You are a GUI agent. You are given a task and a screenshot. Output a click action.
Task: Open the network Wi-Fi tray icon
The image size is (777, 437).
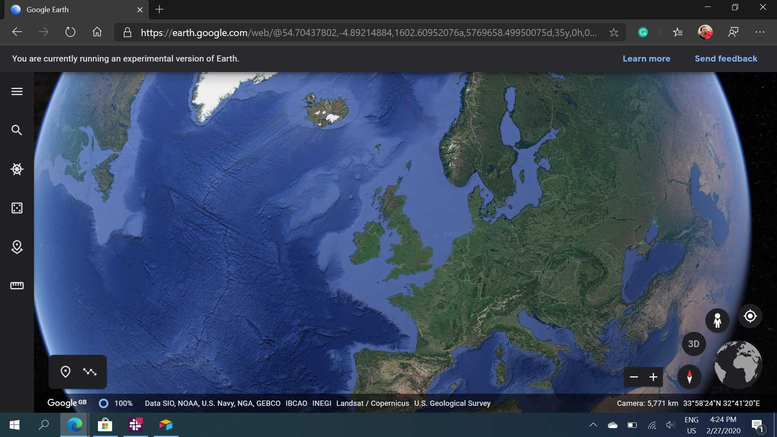pos(652,425)
